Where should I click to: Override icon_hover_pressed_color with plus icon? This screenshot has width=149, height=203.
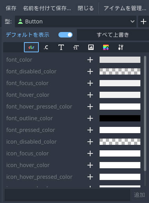(x=90, y=177)
